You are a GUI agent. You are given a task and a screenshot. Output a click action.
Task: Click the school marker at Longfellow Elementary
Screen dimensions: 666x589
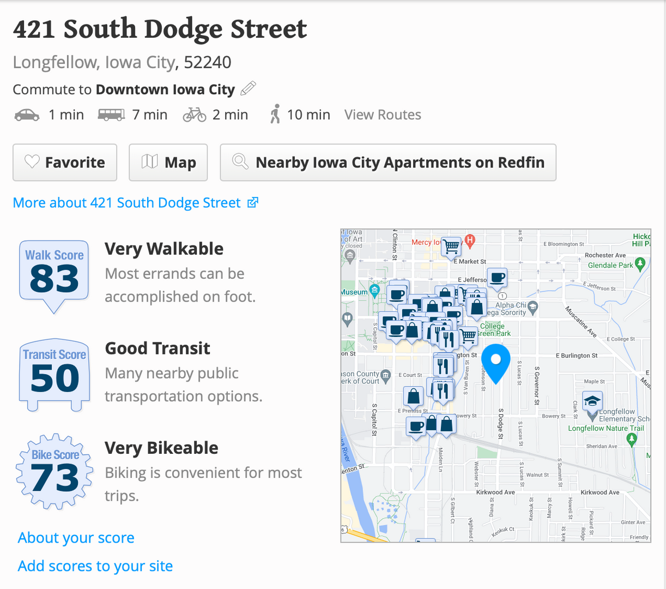click(592, 402)
